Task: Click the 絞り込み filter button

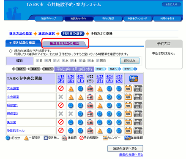Action: click(x=130, y=61)
